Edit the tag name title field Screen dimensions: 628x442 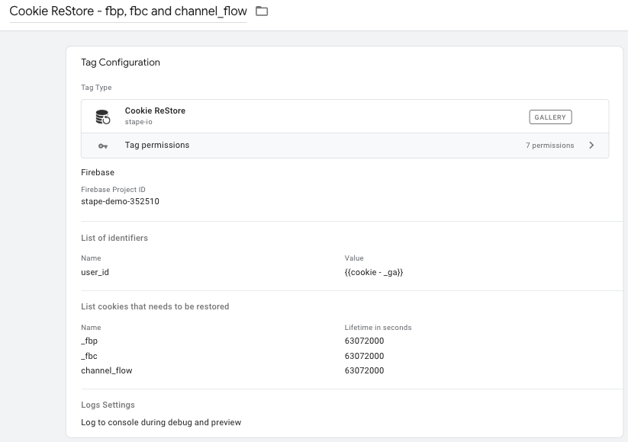(x=128, y=11)
